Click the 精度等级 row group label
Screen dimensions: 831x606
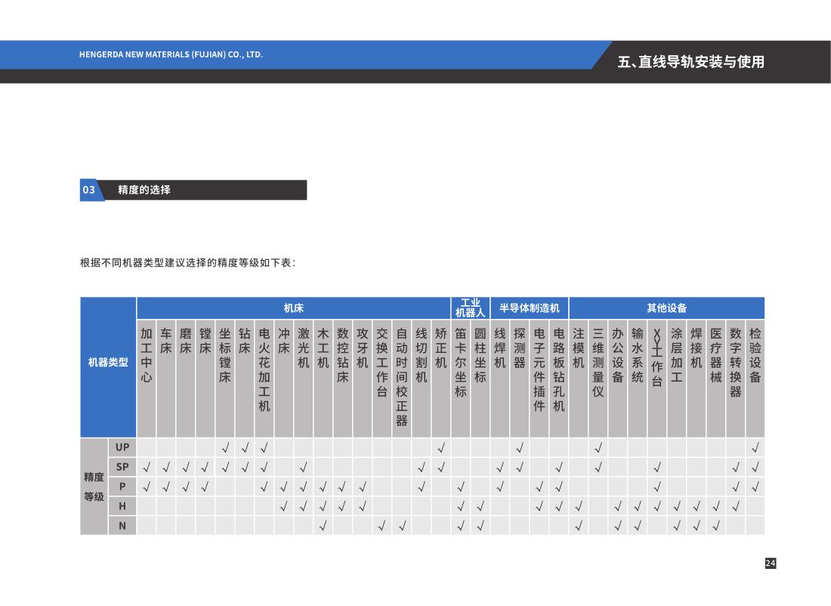(x=94, y=487)
